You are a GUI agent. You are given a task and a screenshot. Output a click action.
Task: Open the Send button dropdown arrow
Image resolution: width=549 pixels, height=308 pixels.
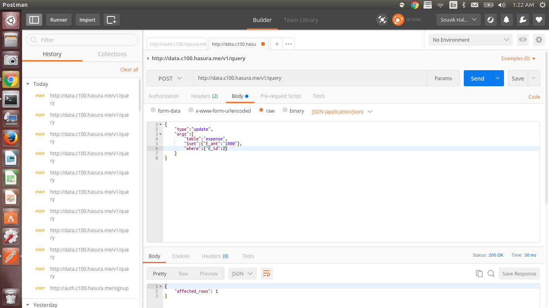coord(498,78)
